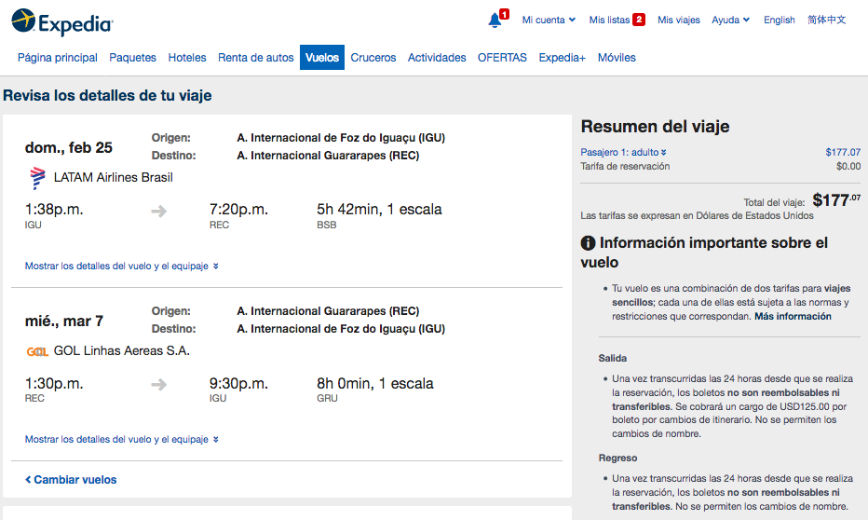Open the Mi cuenta dropdown

pos(549,20)
